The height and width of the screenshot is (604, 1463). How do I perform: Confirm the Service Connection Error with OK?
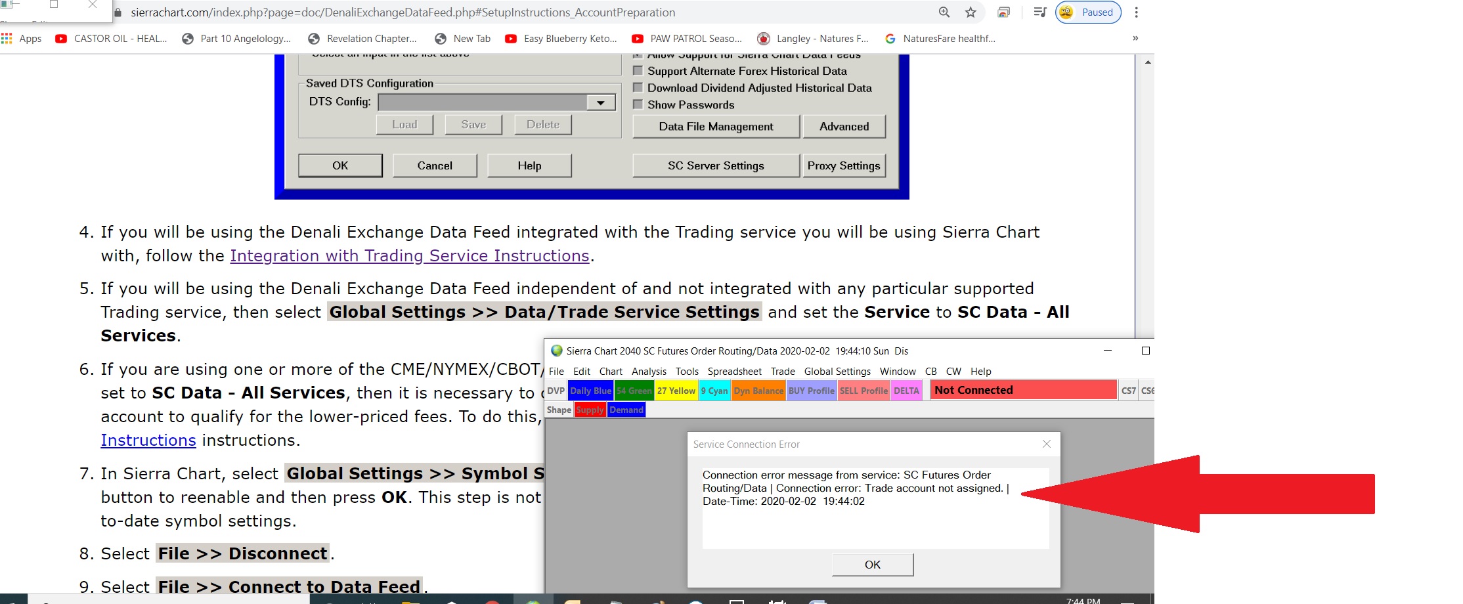(873, 565)
